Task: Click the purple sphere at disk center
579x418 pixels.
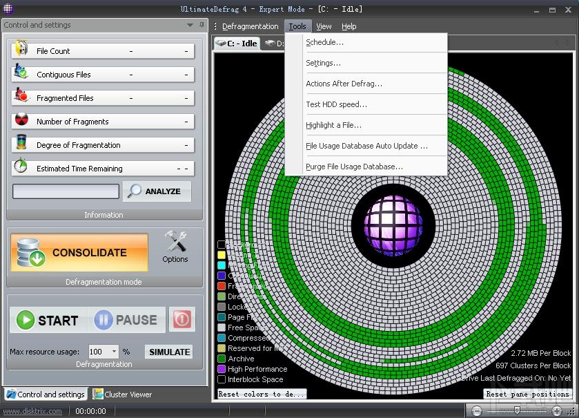Action: [x=393, y=226]
